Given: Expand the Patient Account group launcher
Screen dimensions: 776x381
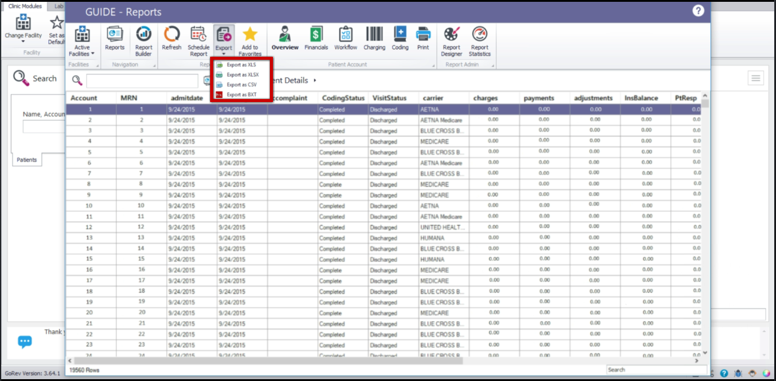Looking at the screenshot, I should point(433,65).
